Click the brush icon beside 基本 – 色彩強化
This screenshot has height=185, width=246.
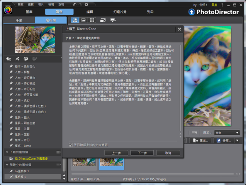pos(11,66)
